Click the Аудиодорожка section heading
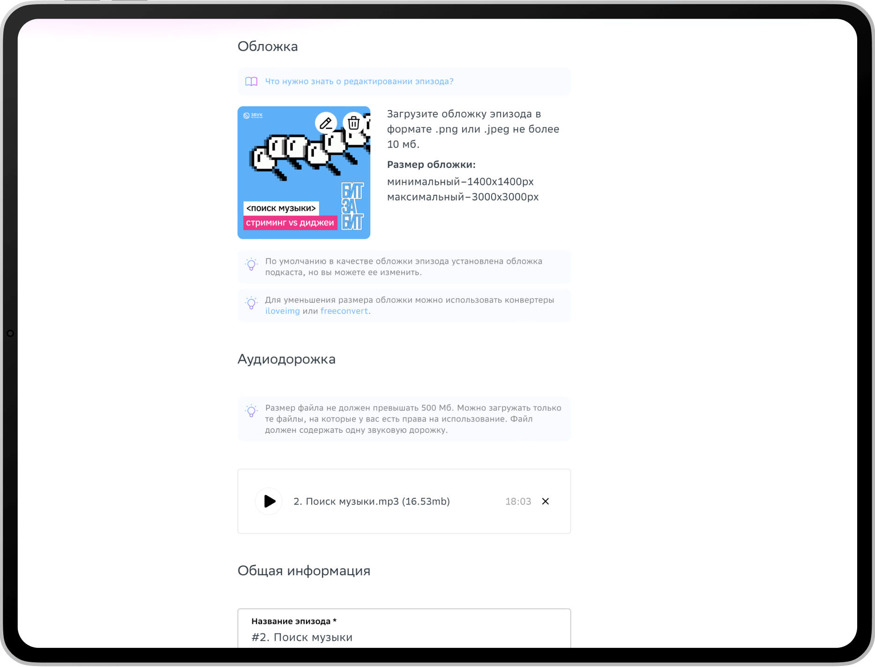The height and width of the screenshot is (667, 875). pos(286,359)
